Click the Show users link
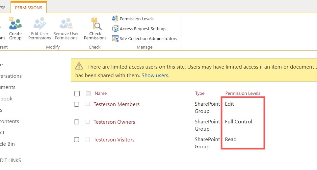 (x=155, y=75)
